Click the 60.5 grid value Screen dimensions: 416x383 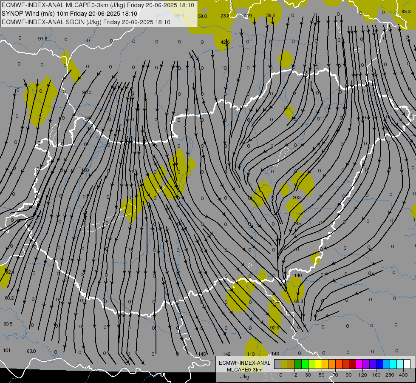8,324
